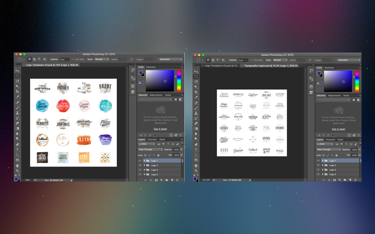Switch to Logo Templates 03.psd tab in right window
Viewport: 375px width, 234px height.
(222, 66)
